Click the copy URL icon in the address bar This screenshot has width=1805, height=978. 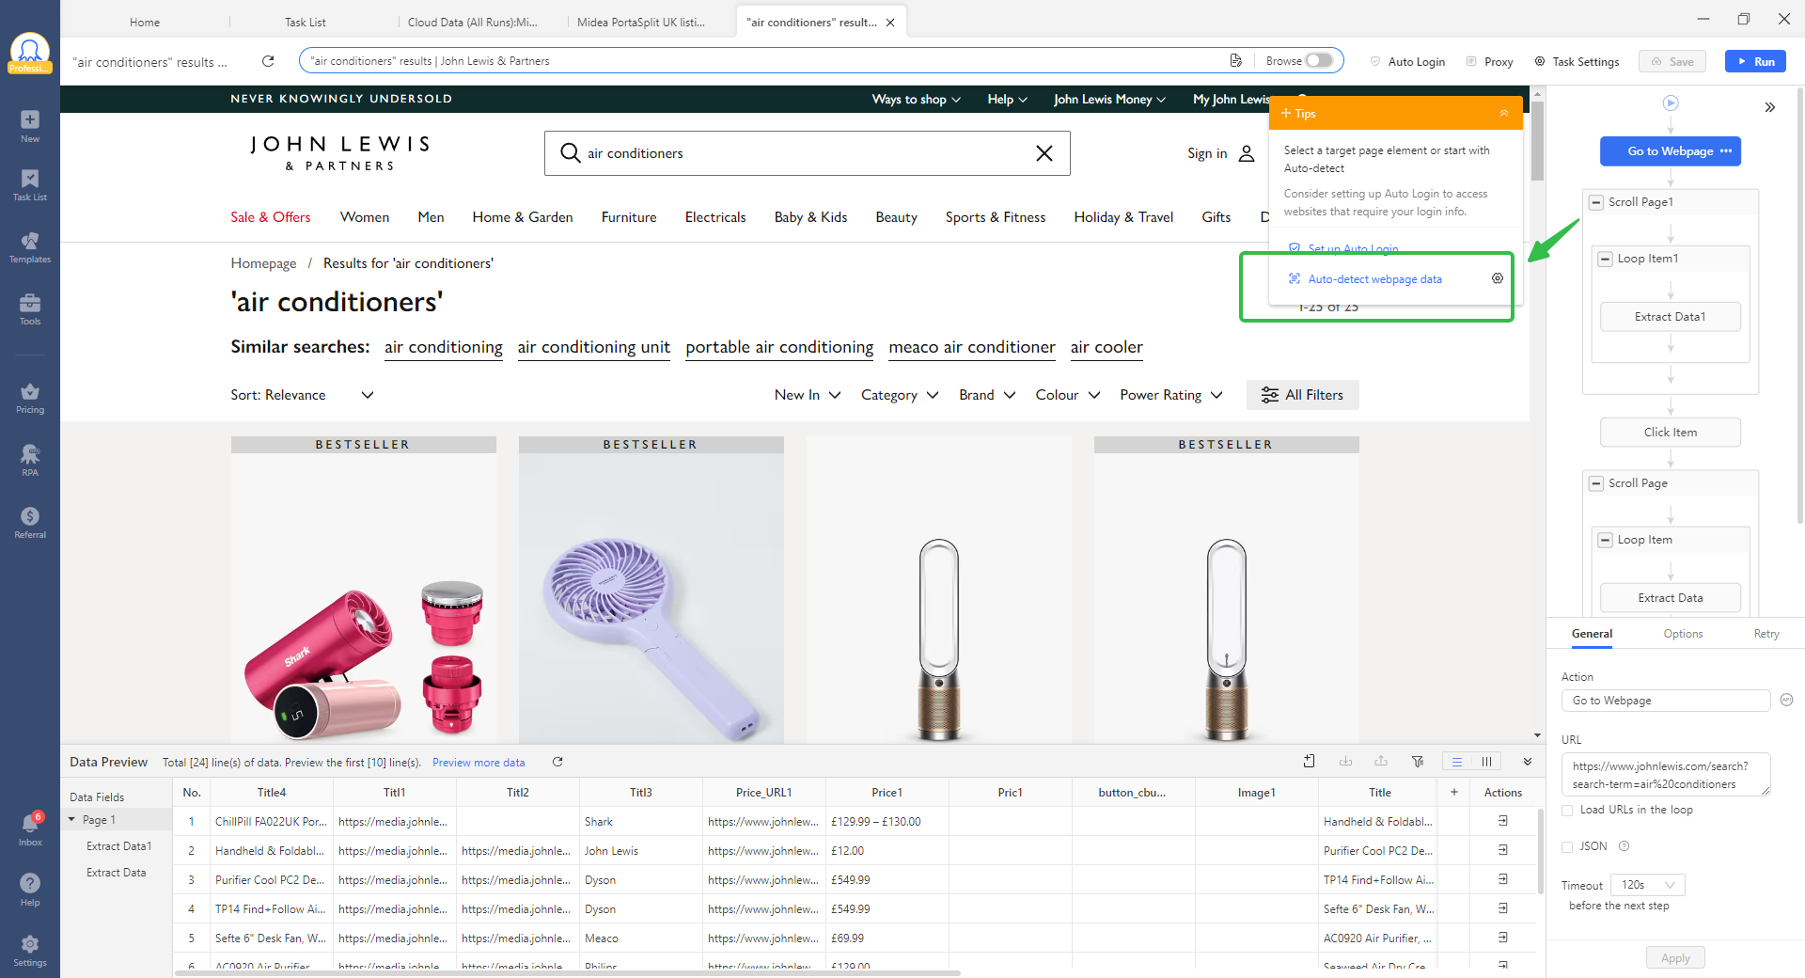1235,60
